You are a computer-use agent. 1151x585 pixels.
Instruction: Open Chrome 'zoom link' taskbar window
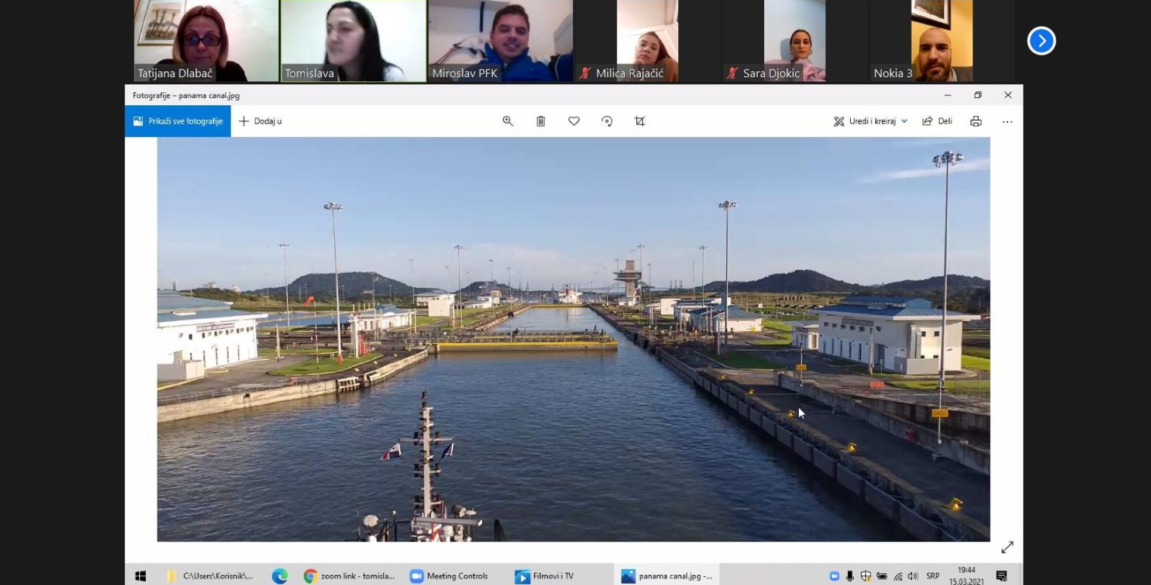tap(349, 576)
